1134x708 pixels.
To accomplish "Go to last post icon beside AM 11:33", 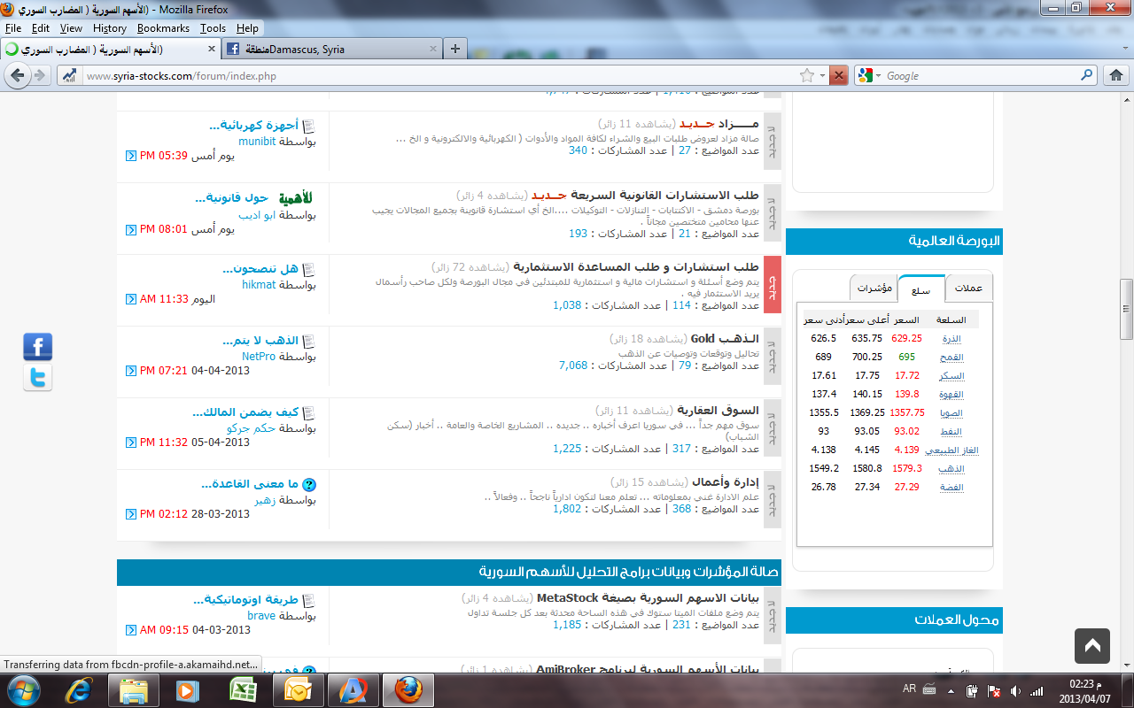I will [131, 299].
